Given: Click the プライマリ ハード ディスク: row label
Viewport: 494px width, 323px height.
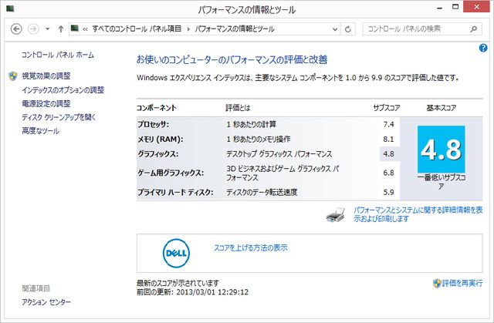Looking at the screenshot, I should (175, 192).
